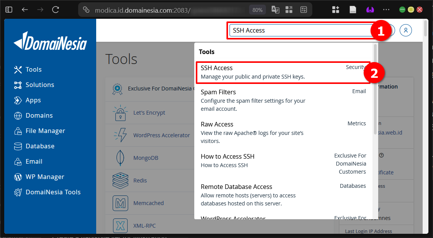Click the user profile icon
The image size is (433, 238).
pos(406,30)
